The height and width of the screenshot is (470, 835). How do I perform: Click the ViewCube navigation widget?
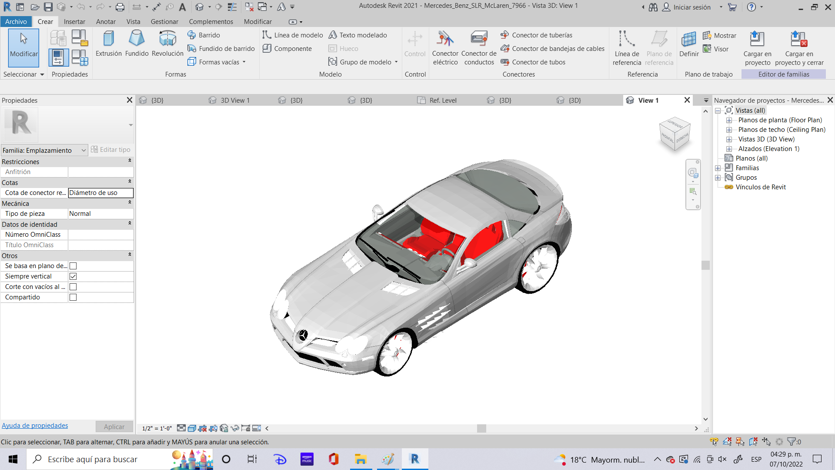tap(675, 134)
